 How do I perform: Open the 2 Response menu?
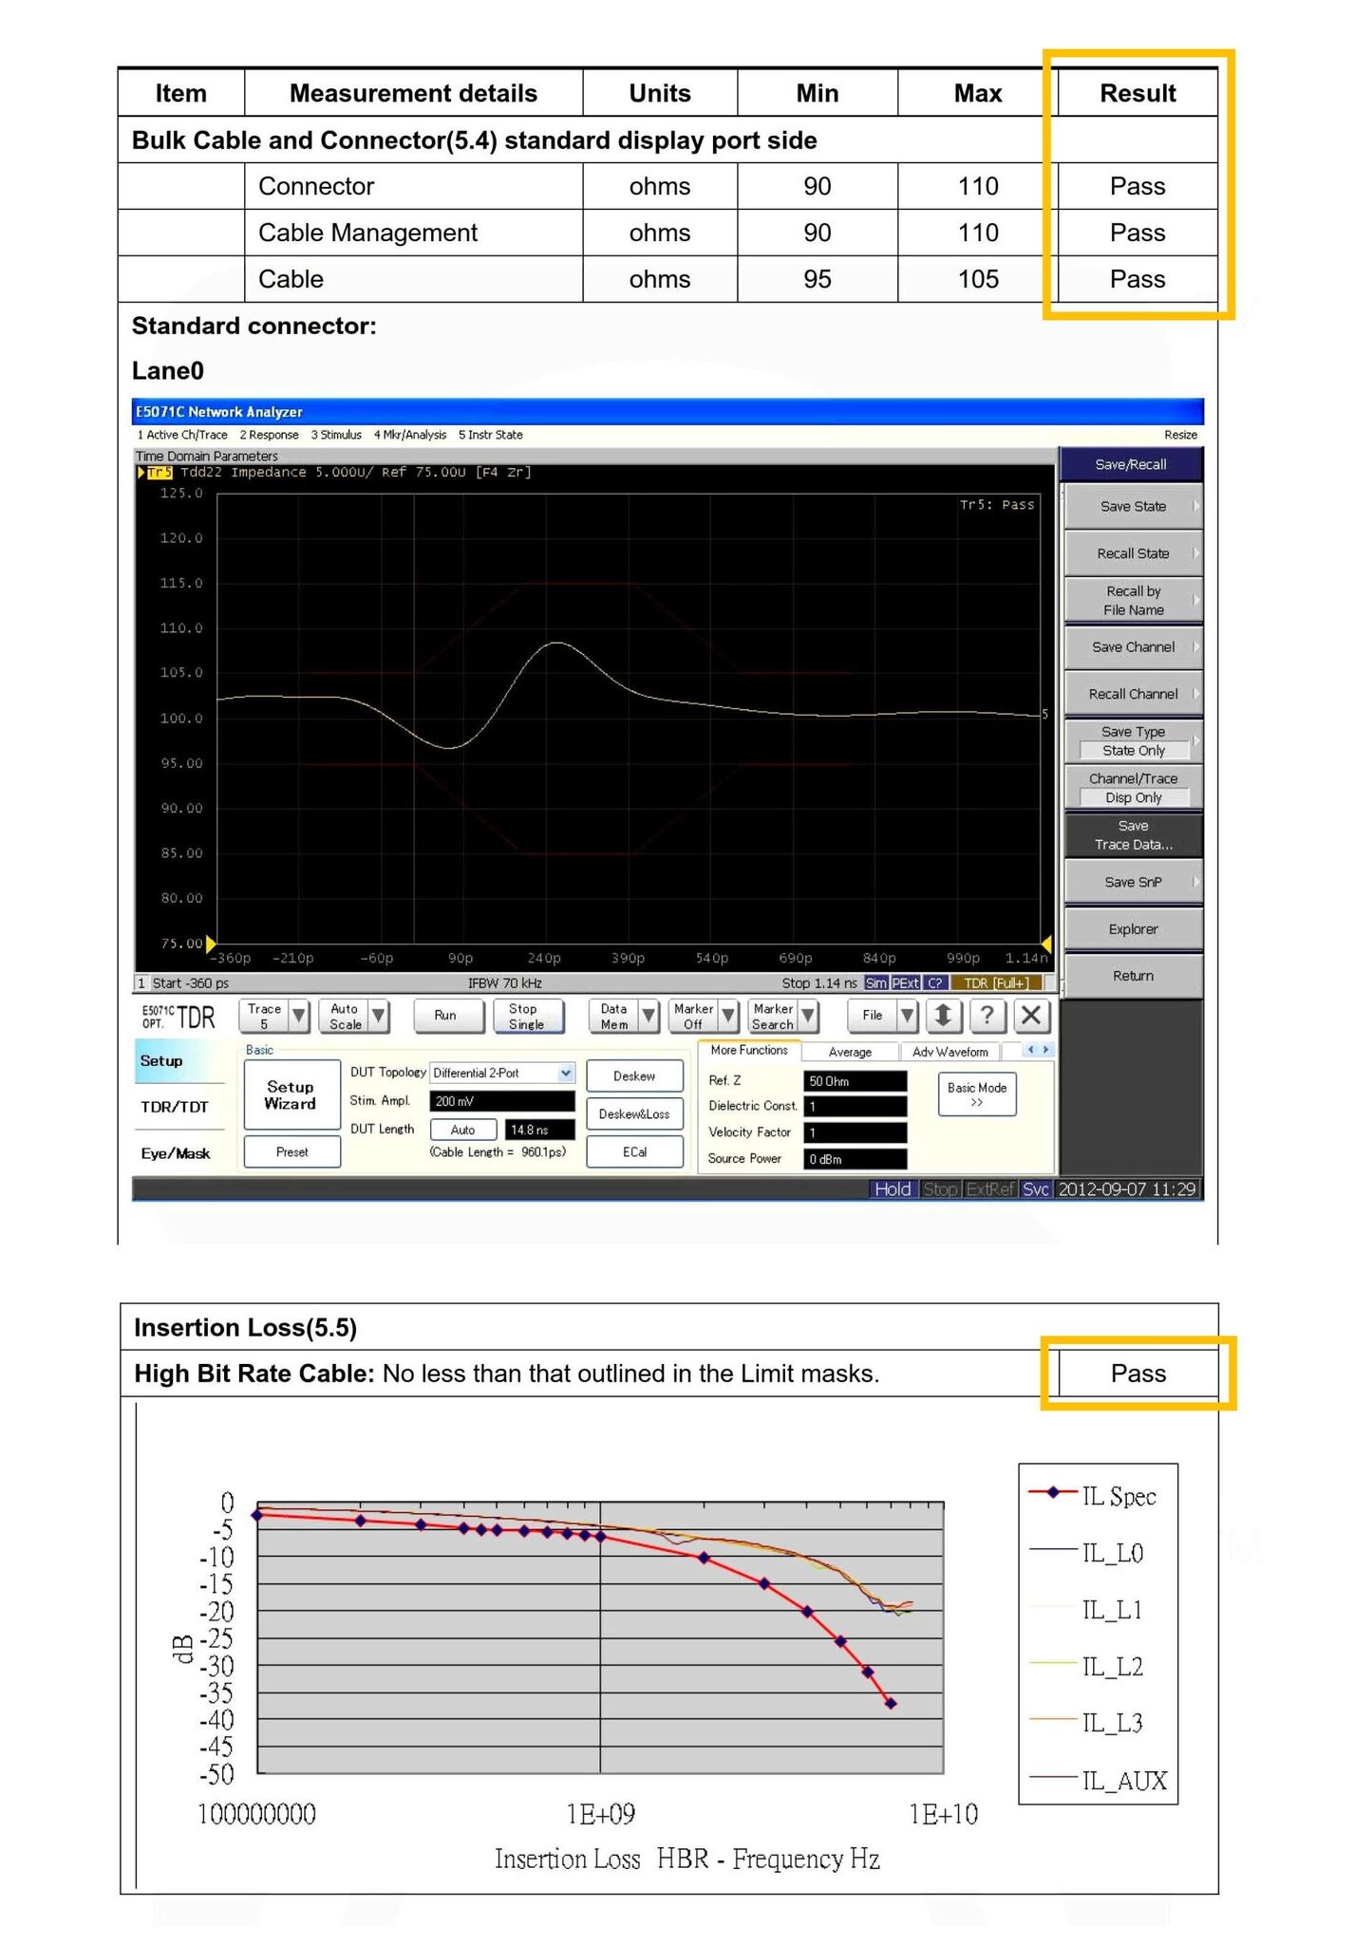(269, 435)
